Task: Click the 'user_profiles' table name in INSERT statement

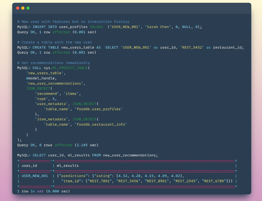Action: point(73,27)
